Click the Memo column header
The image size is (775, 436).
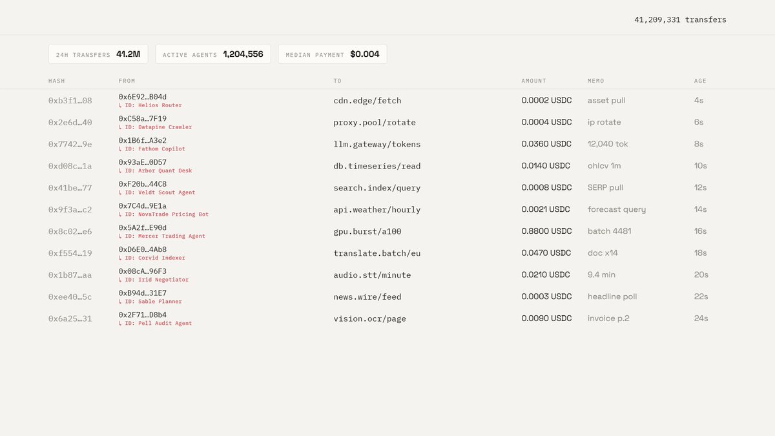(x=597, y=81)
